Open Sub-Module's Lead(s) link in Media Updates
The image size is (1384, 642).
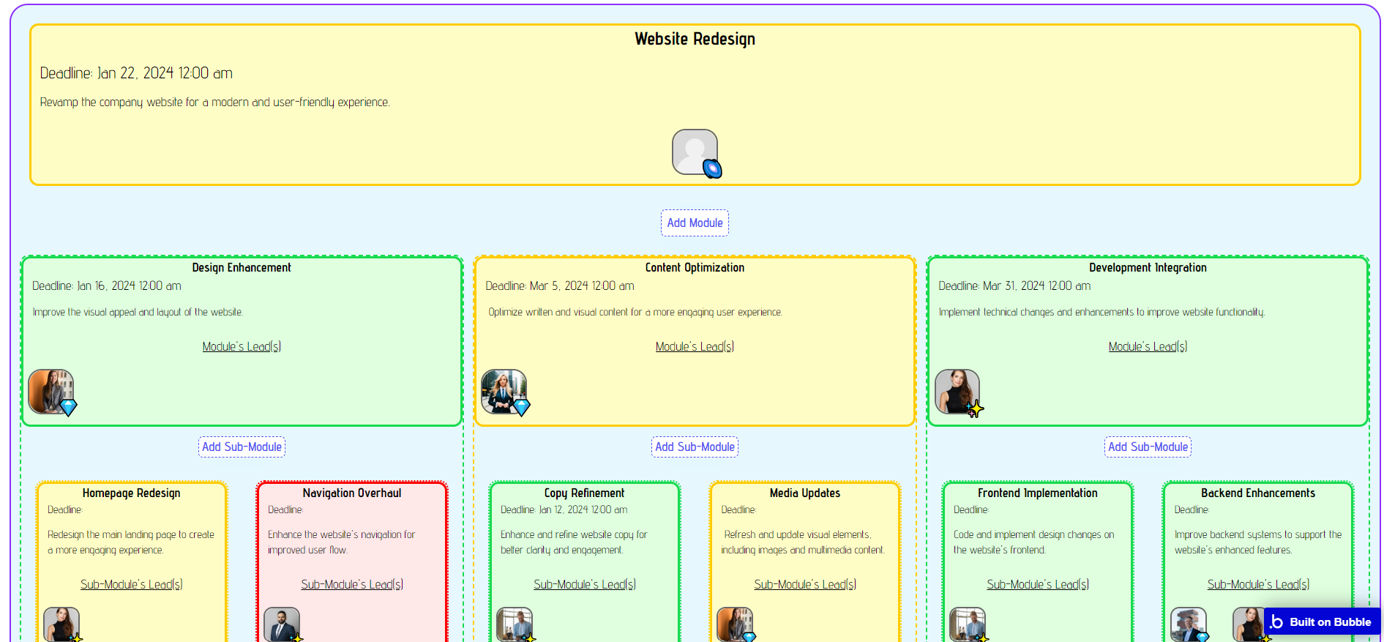[805, 584]
